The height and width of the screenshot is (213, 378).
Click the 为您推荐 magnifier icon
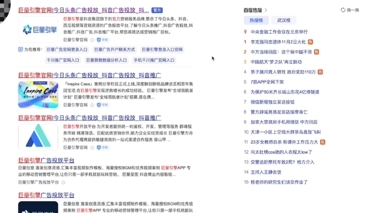tap(20, 50)
